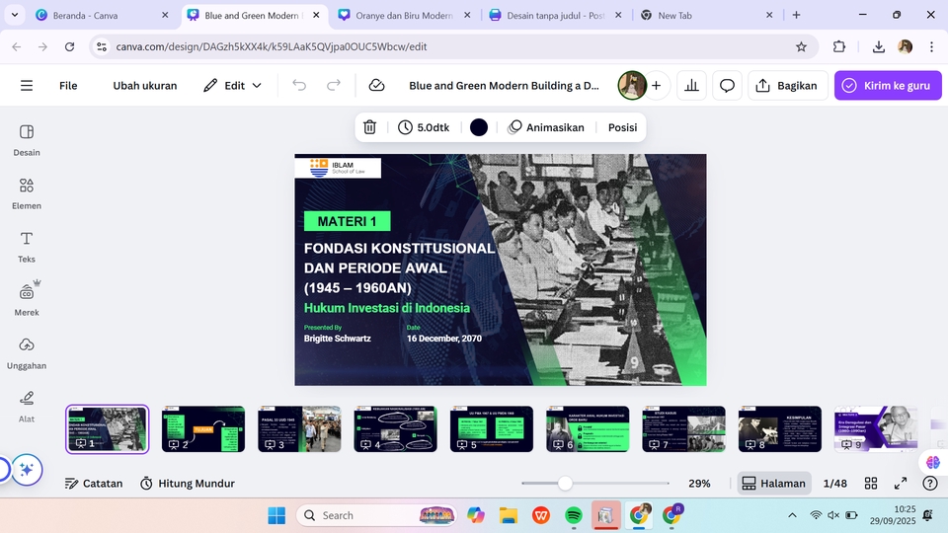Open Animasikan animation options
This screenshot has width=948, height=533.
(546, 127)
